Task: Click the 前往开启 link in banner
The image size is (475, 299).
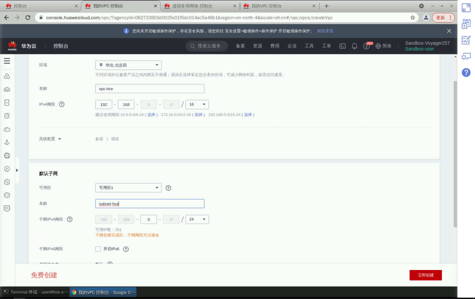Action: [x=325, y=31]
